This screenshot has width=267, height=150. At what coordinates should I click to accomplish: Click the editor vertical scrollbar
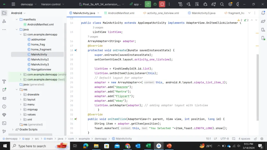click(257, 87)
